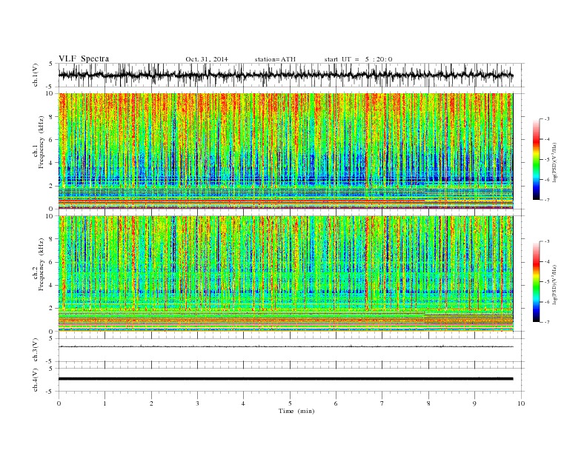Click the log(PSD) label beside ch.1 color bar

tap(556, 163)
